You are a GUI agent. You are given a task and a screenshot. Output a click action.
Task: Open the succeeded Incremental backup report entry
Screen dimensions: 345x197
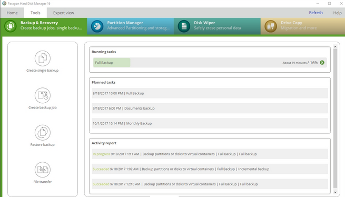[x=210, y=169]
